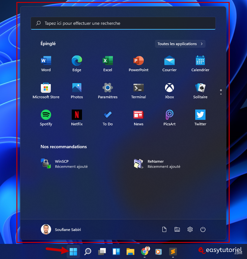247x259 pixels.
Task: Launch PowerPoint from Start menu
Action: [x=139, y=63]
